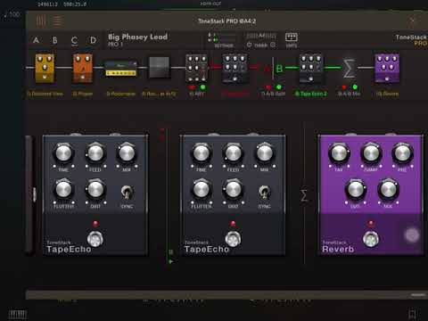The width and height of the screenshot is (428, 321).
Task: Select the ABY pedal in signal chain
Action: 196,68
